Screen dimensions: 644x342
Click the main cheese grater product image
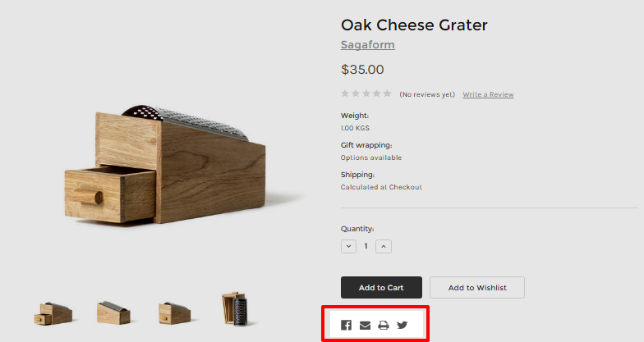(x=164, y=164)
